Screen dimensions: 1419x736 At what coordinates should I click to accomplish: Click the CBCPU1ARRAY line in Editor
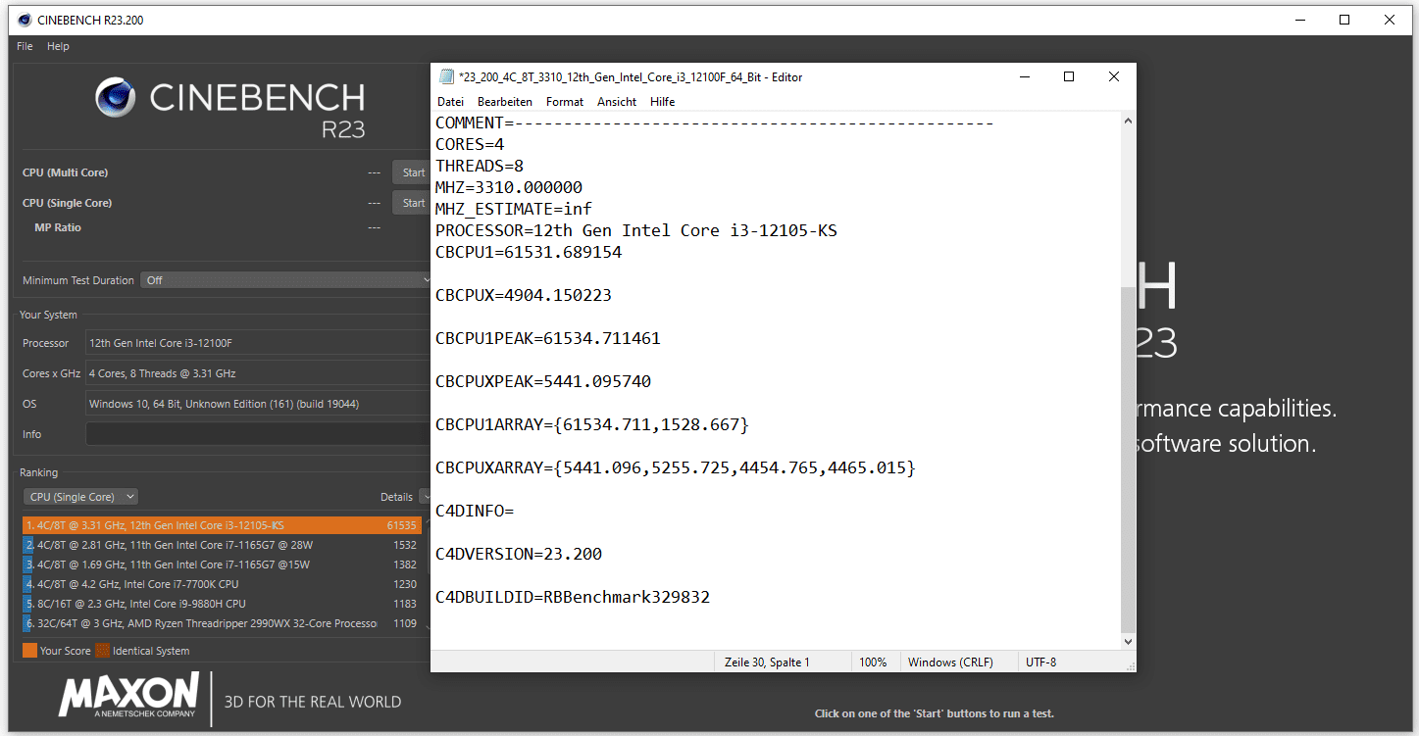click(x=592, y=424)
